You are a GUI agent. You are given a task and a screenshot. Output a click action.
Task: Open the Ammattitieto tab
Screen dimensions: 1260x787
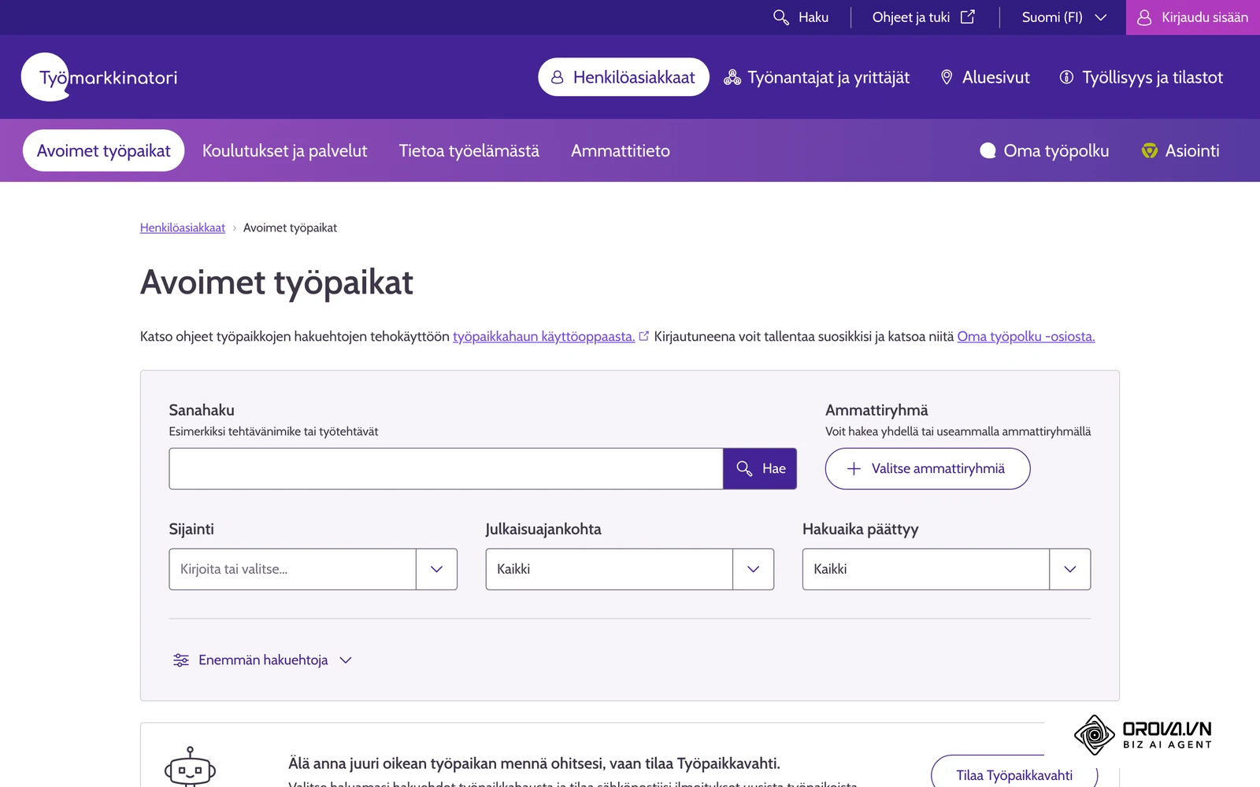click(621, 150)
